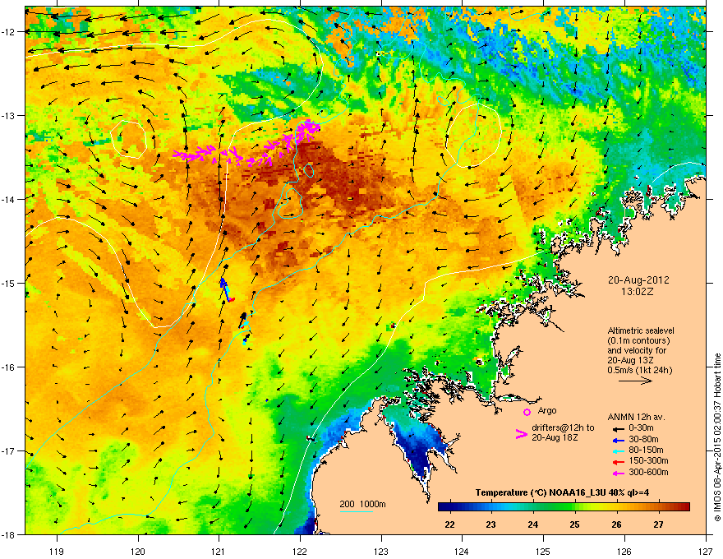Click latitude axis label -15

click(x=9, y=283)
